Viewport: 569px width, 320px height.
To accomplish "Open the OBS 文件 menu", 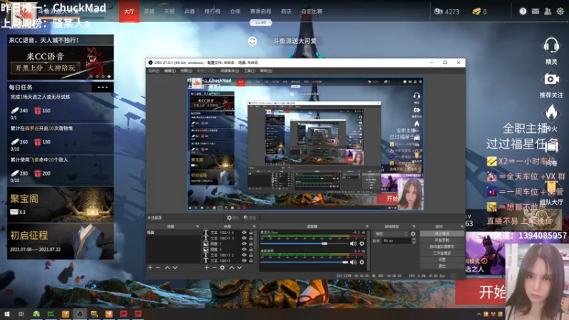I will coord(154,70).
